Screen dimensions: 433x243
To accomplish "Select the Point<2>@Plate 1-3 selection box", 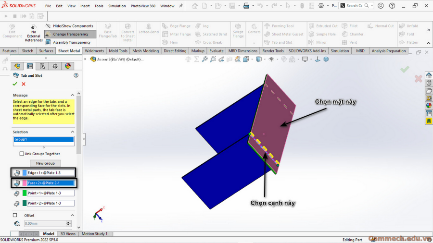I will (51, 203).
